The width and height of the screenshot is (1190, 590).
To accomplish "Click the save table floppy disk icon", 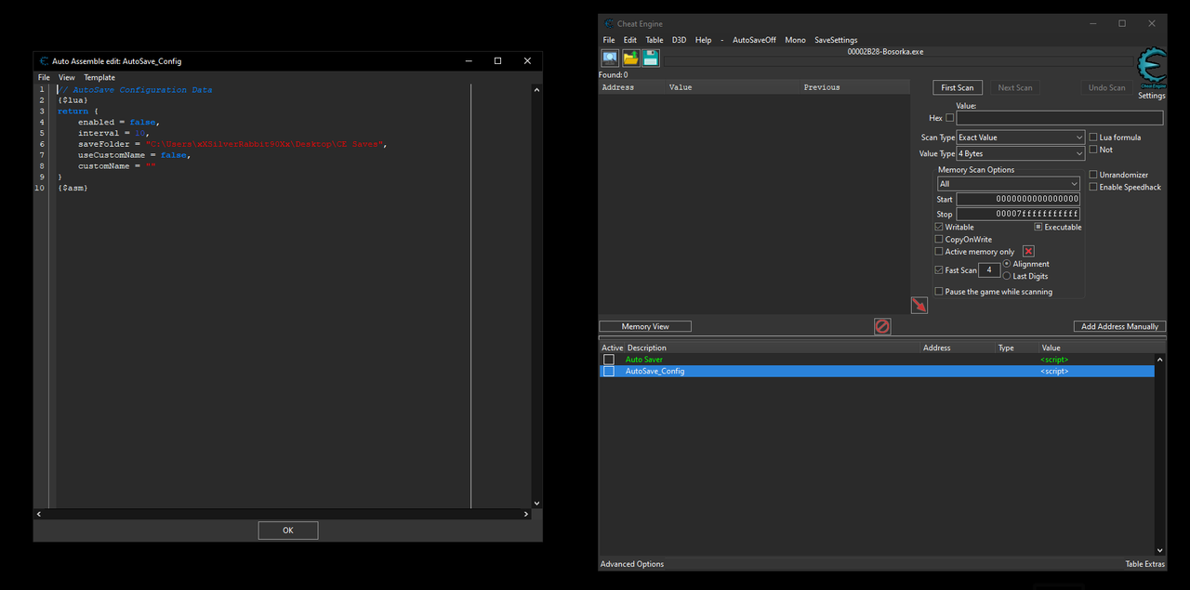I will [x=651, y=58].
